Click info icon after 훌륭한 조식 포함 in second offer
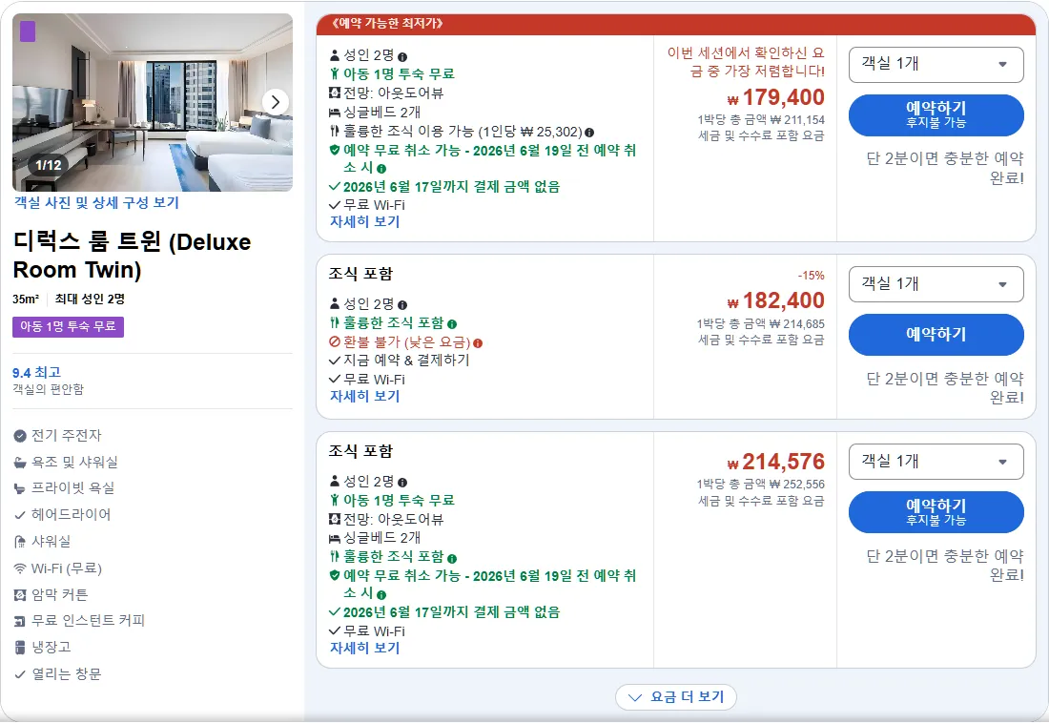Image resolution: width=1049 pixels, height=723 pixels. point(452,324)
